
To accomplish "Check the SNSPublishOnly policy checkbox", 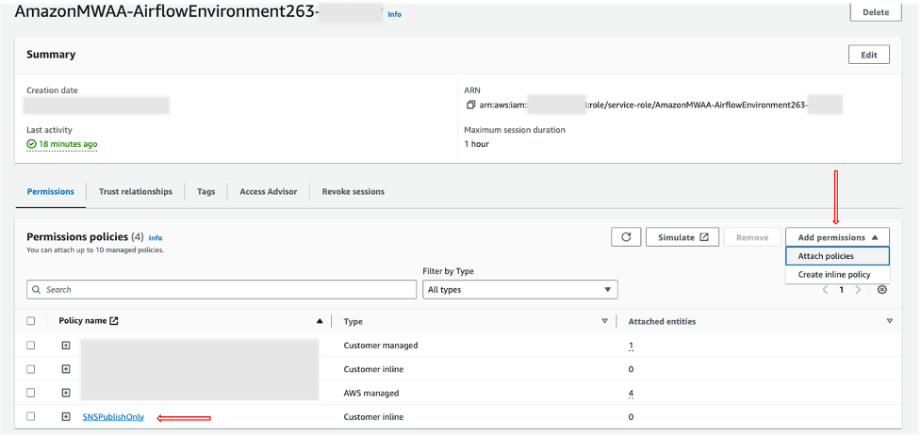I will 30,416.
